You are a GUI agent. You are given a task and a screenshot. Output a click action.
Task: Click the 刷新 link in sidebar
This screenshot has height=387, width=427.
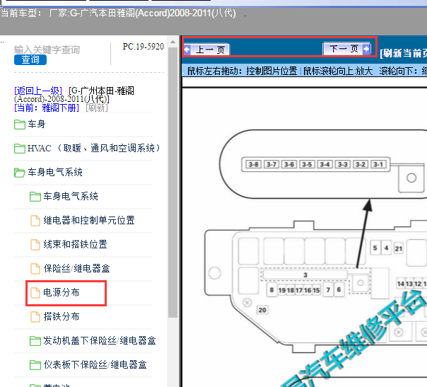click(x=97, y=108)
